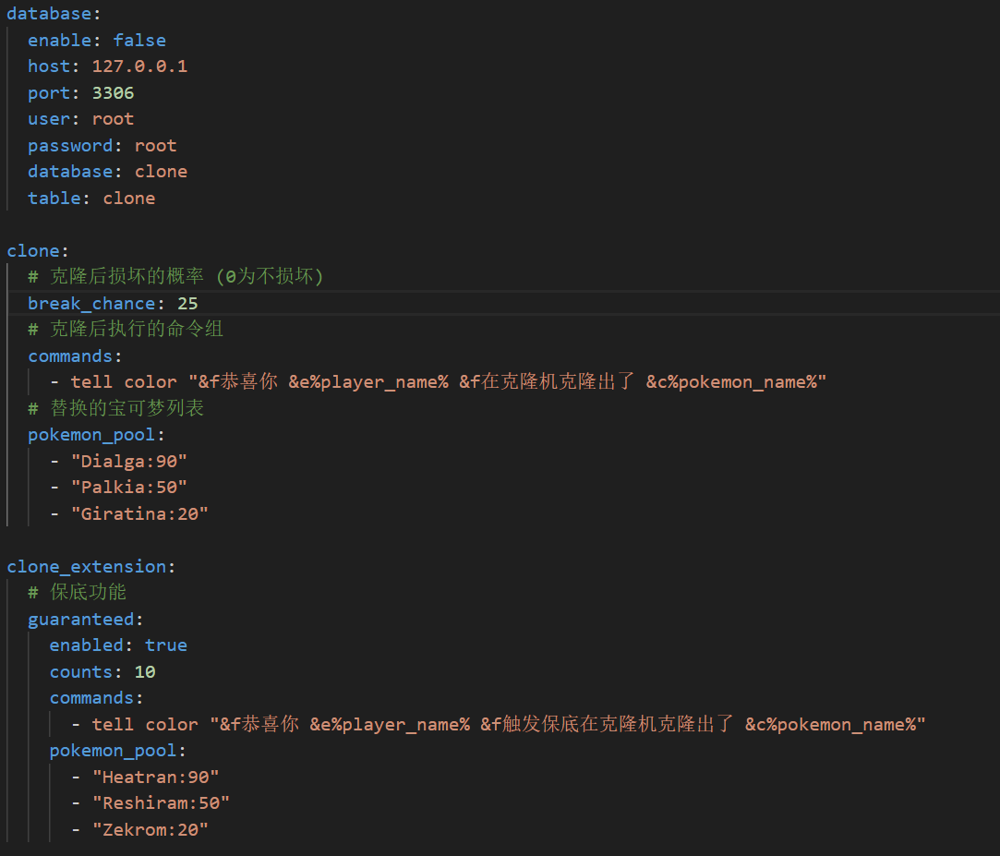
Task: Select the root value on the user line
Action: pyautogui.click(x=113, y=119)
